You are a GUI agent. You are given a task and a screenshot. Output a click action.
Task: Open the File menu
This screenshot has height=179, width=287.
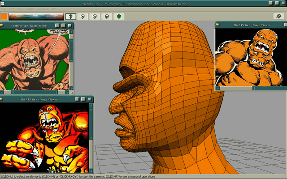click(4, 9)
